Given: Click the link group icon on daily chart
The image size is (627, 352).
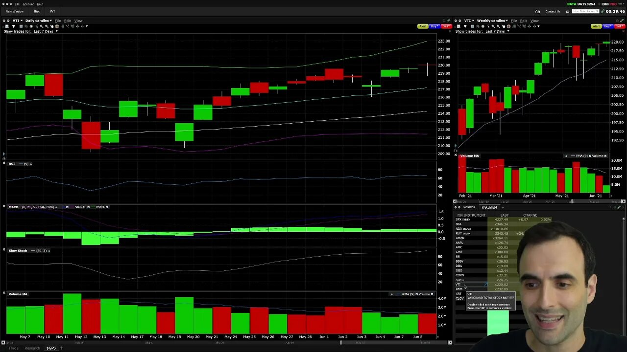Looking at the screenshot, I should point(449,21).
